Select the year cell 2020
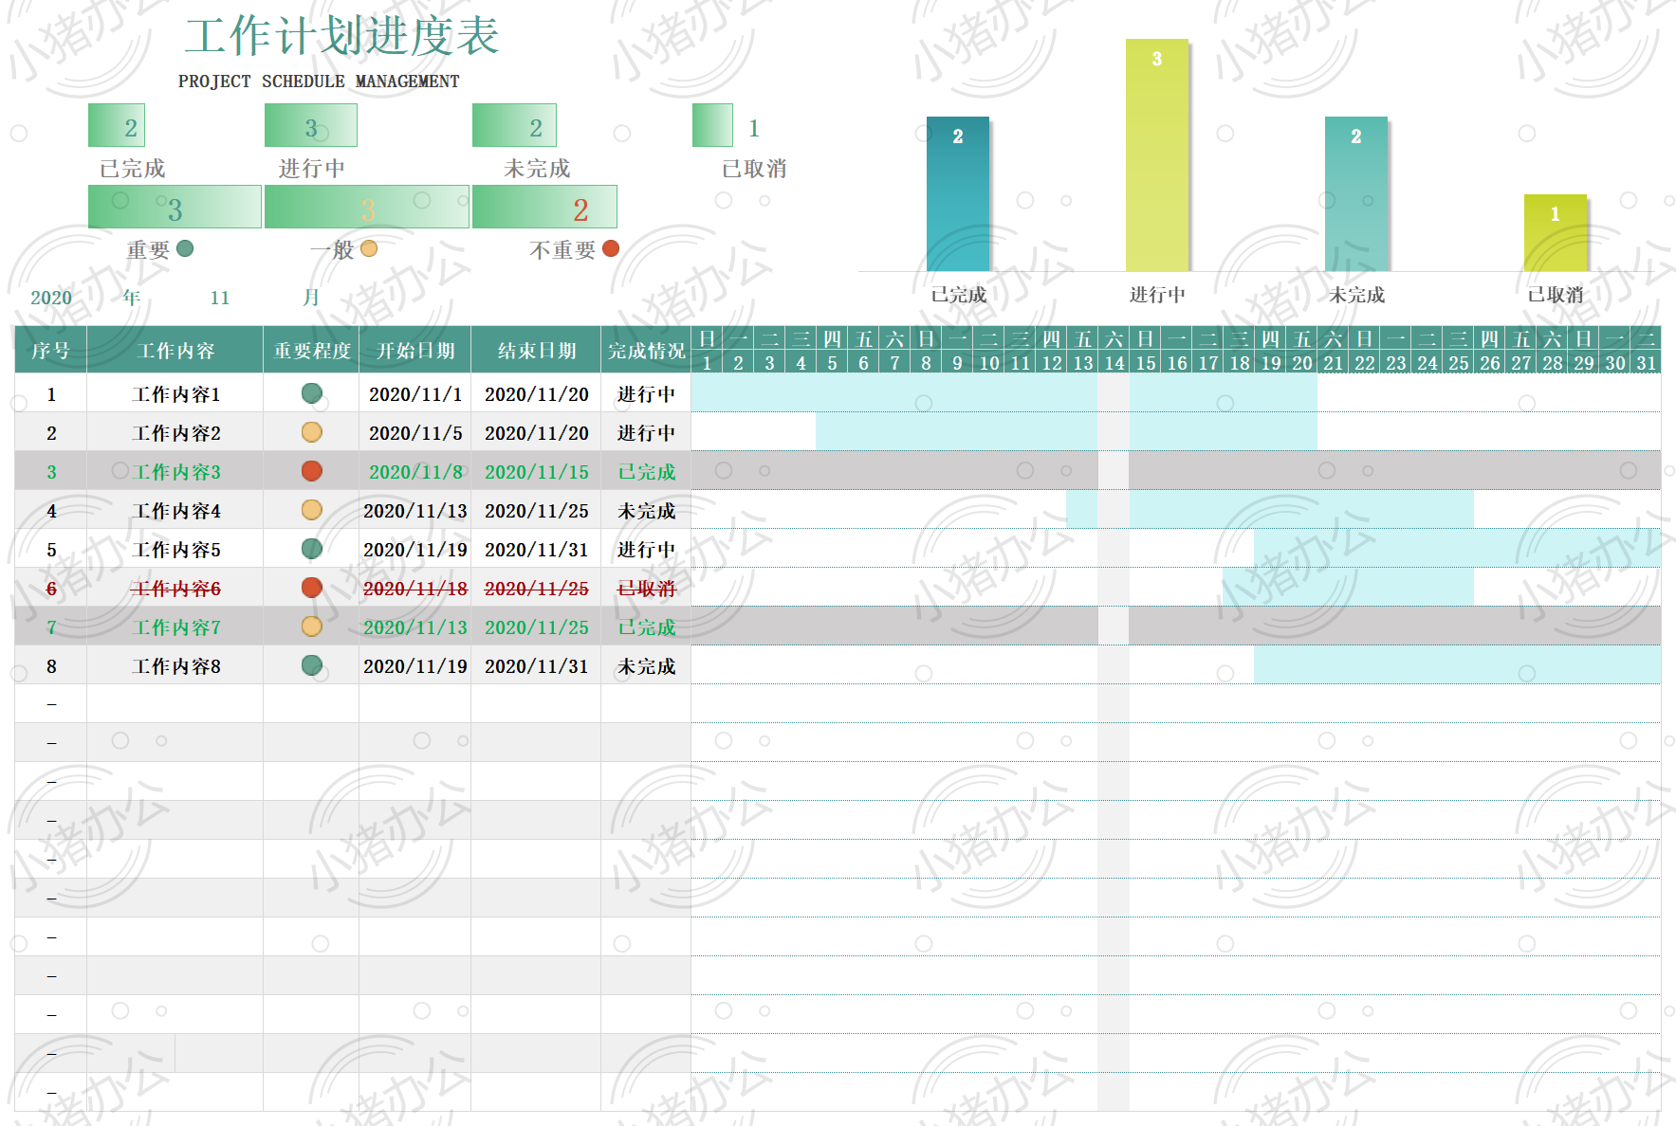Image resolution: width=1676 pixels, height=1126 pixels. [50, 298]
